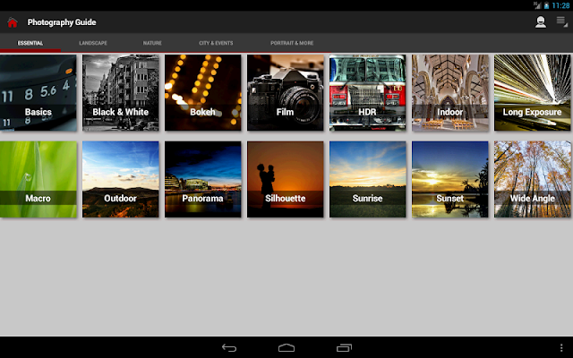573x358 pixels.
Task: Select the Macro guide tile
Action: click(x=38, y=179)
